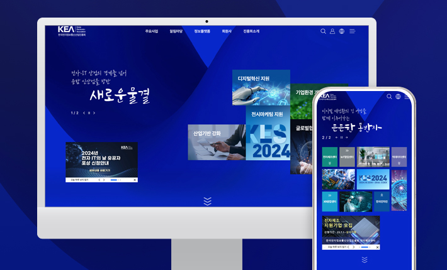Click scroll-down chevrons on phone screen
The height and width of the screenshot is (270, 447).
pos(365,259)
